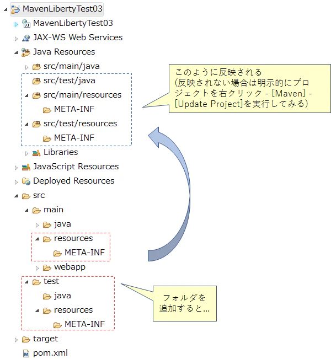The width and height of the screenshot is (331, 359).
Task: Select the Deployed Resources label
Action: pyautogui.click(x=74, y=181)
